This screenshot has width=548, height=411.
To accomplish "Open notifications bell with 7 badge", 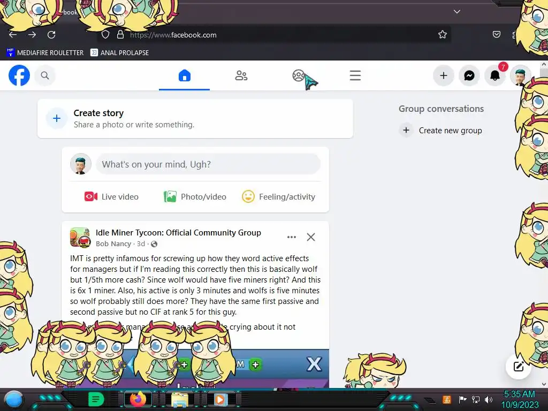I will (x=495, y=75).
